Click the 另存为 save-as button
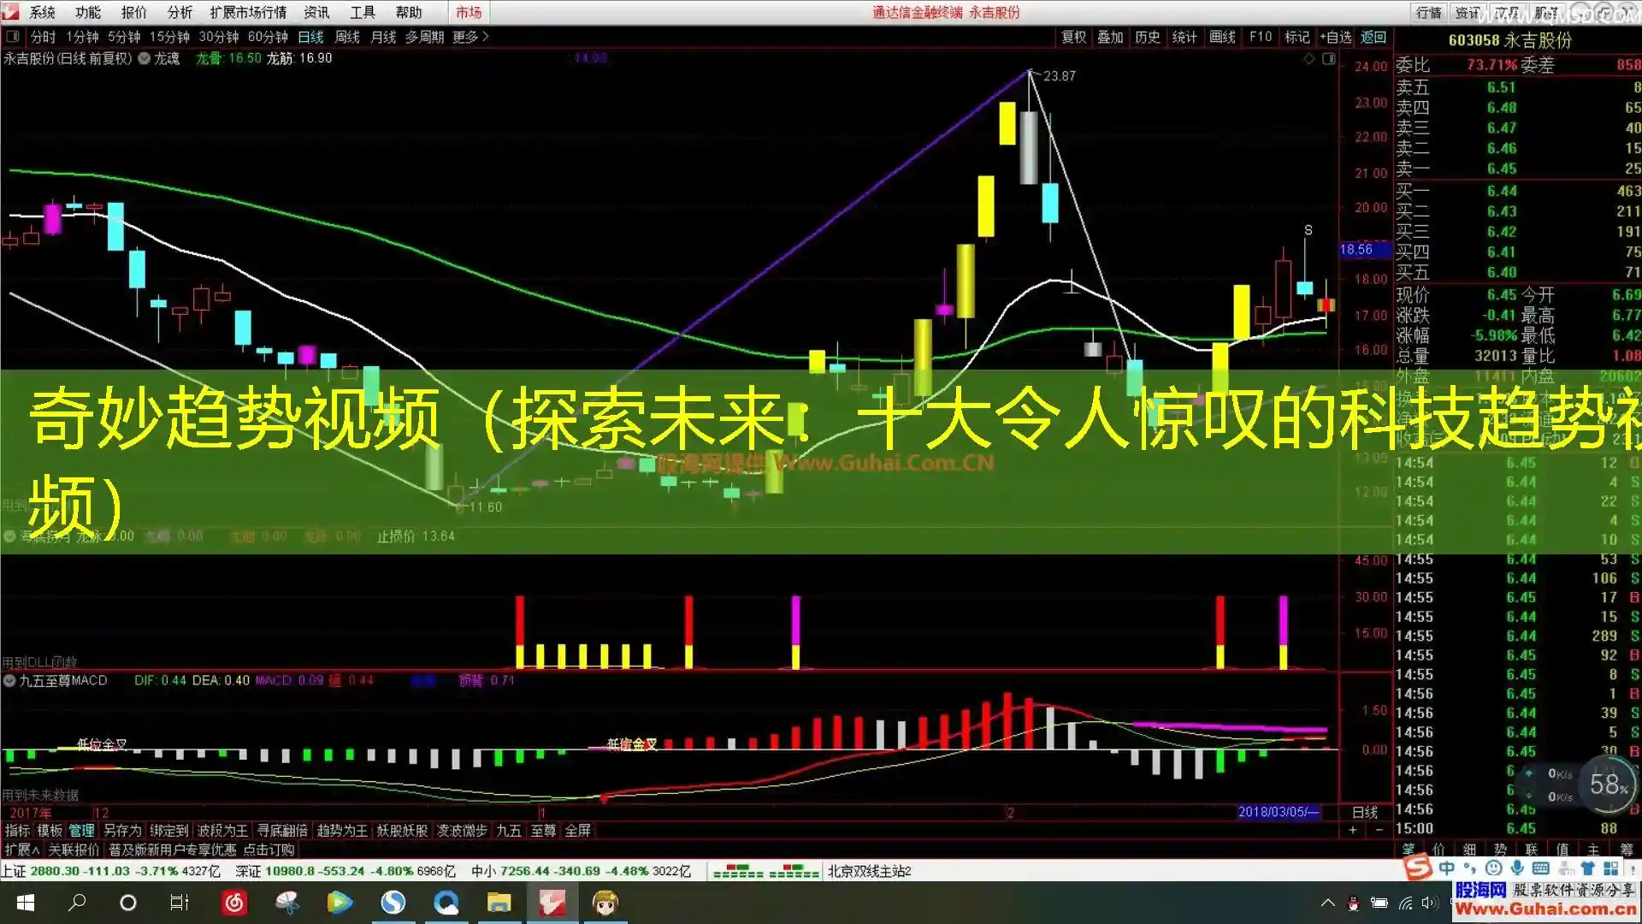The height and width of the screenshot is (924, 1642). click(x=122, y=831)
